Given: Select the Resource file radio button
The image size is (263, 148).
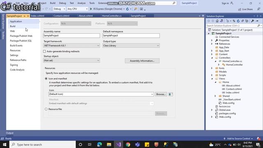Looking at the screenshot, I should coord(46,109).
